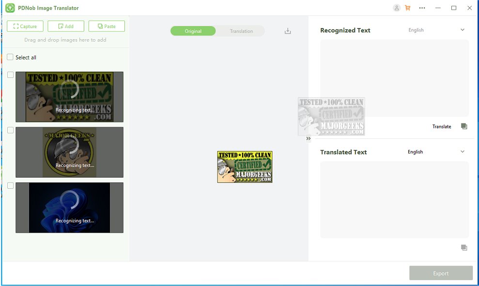Collapse the side panel with the double-arrow icon
The height and width of the screenshot is (286, 479).
point(308,138)
